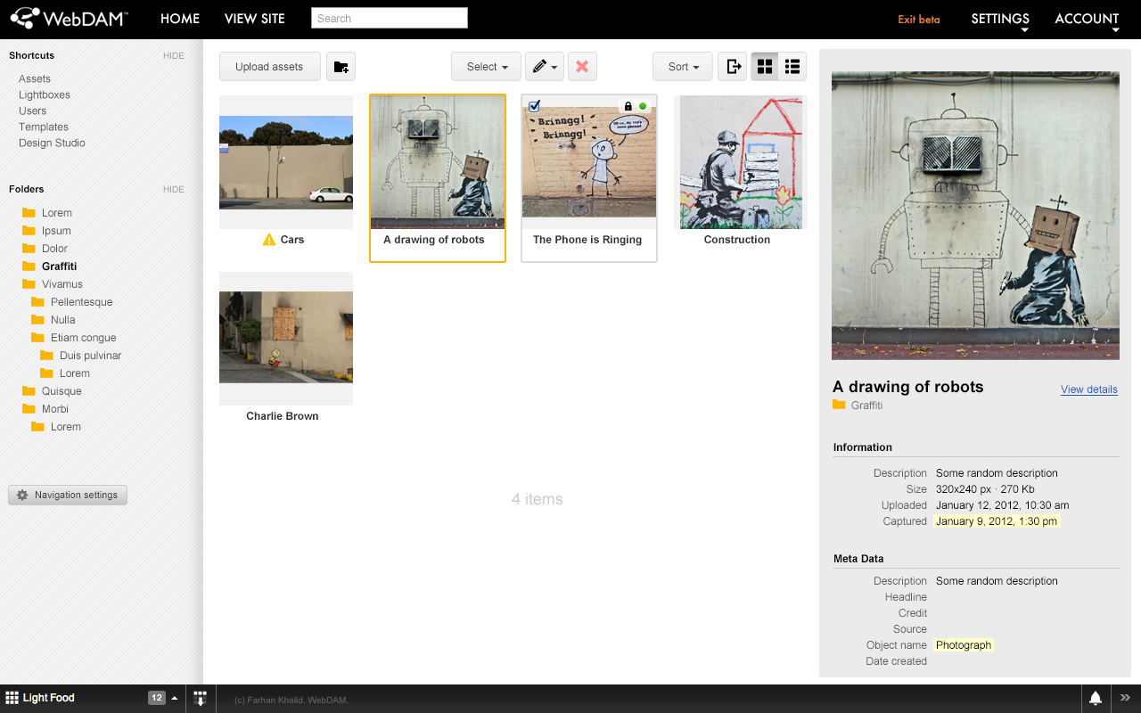Select the Ipsum folder

point(56,231)
